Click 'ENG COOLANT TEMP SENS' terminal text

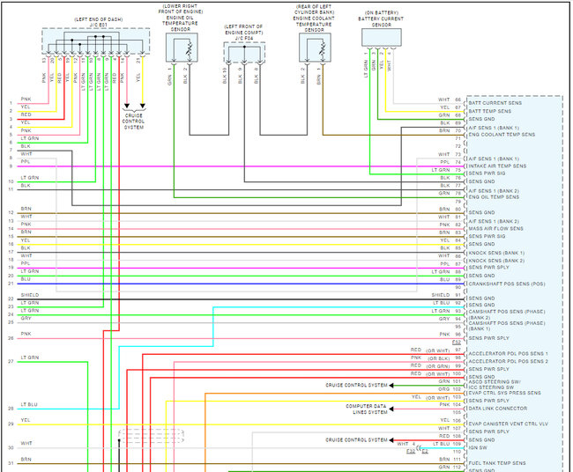point(502,135)
